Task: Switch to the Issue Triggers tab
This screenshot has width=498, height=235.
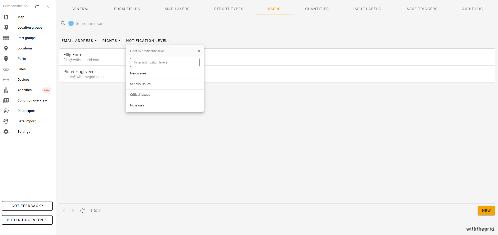Action: pyautogui.click(x=421, y=9)
